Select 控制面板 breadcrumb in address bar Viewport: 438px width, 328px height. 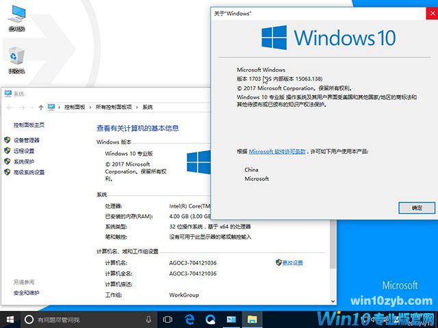point(75,107)
